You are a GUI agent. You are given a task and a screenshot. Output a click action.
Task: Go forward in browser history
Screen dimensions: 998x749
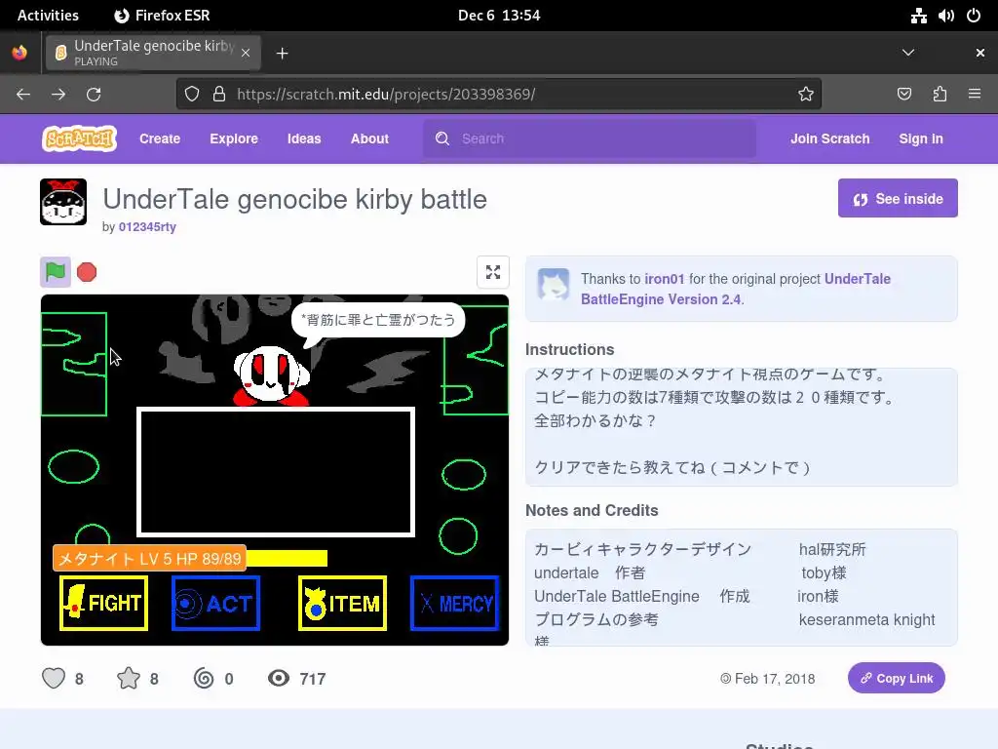click(58, 95)
